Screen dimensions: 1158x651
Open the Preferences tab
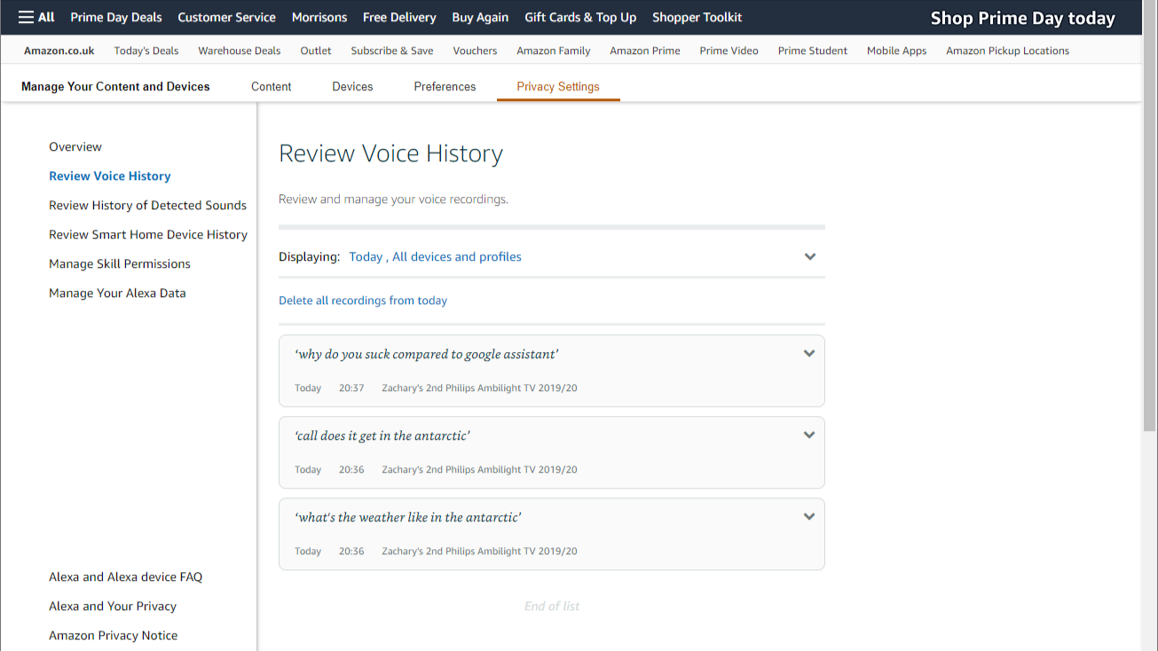[x=445, y=87]
